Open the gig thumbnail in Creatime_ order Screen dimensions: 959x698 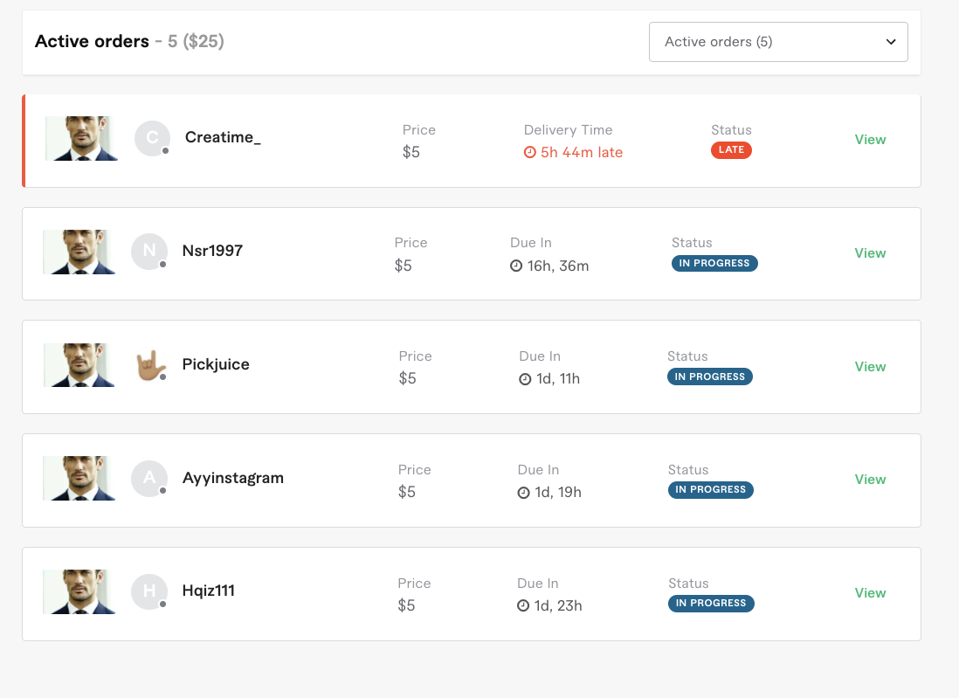tap(81, 138)
